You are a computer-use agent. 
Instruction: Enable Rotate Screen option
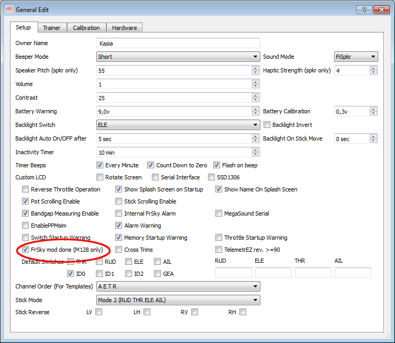pos(100,177)
